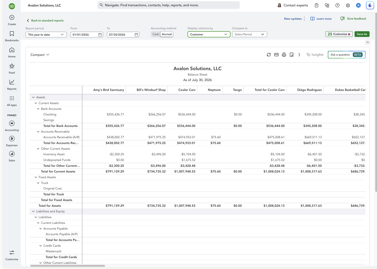Open the Create menu in sidebar

[x=12, y=20]
